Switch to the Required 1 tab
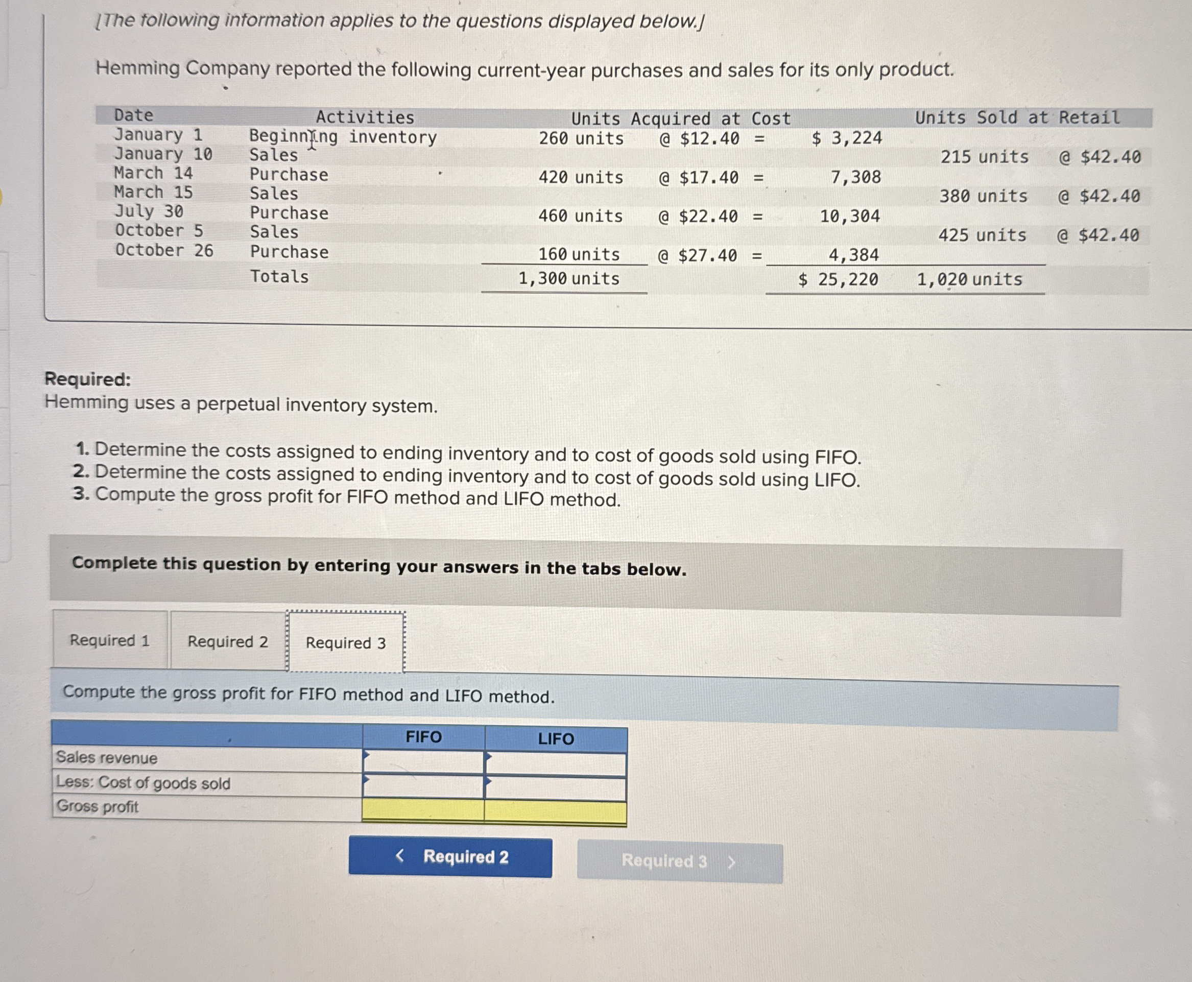1192x982 pixels. (110, 640)
